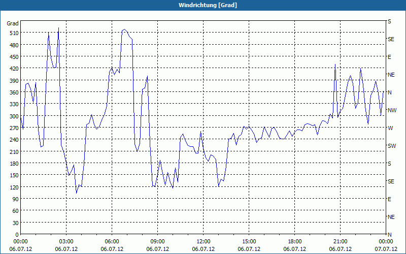This screenshot has height=254, width=406.
Task: Pick the 09:00 time label on x-axis
Action: pos(158,242)
